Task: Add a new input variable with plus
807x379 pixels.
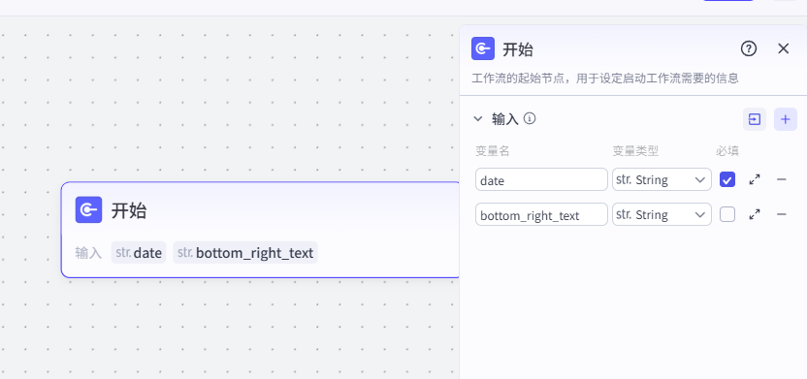Action: tap(786, 119)
